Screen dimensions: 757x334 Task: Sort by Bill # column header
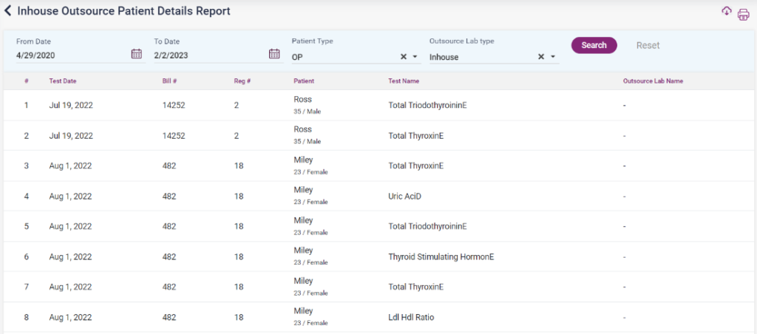169,81
